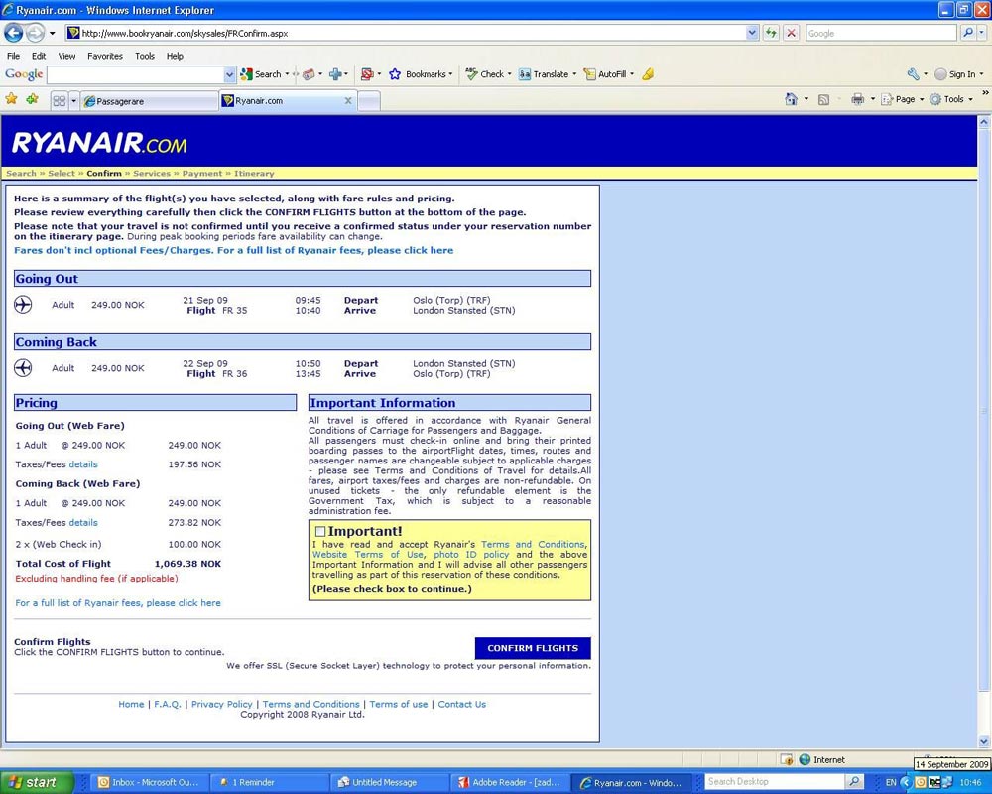Click the Contact Us footer link
Image resolution: width=992 pixels, height=794 pixels.
[x=462, y=704]
